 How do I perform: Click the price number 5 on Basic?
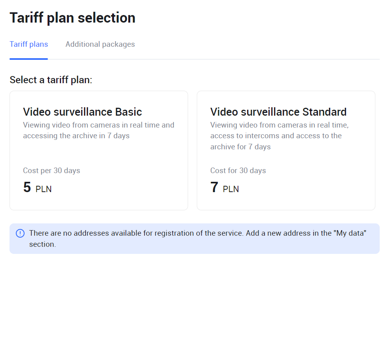click(x=27, y=187)
